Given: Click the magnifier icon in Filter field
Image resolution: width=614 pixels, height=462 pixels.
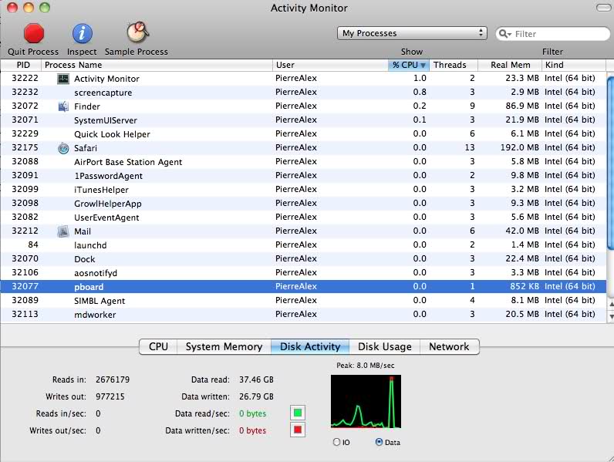Looking at the screenshot, I should point(504,34).
